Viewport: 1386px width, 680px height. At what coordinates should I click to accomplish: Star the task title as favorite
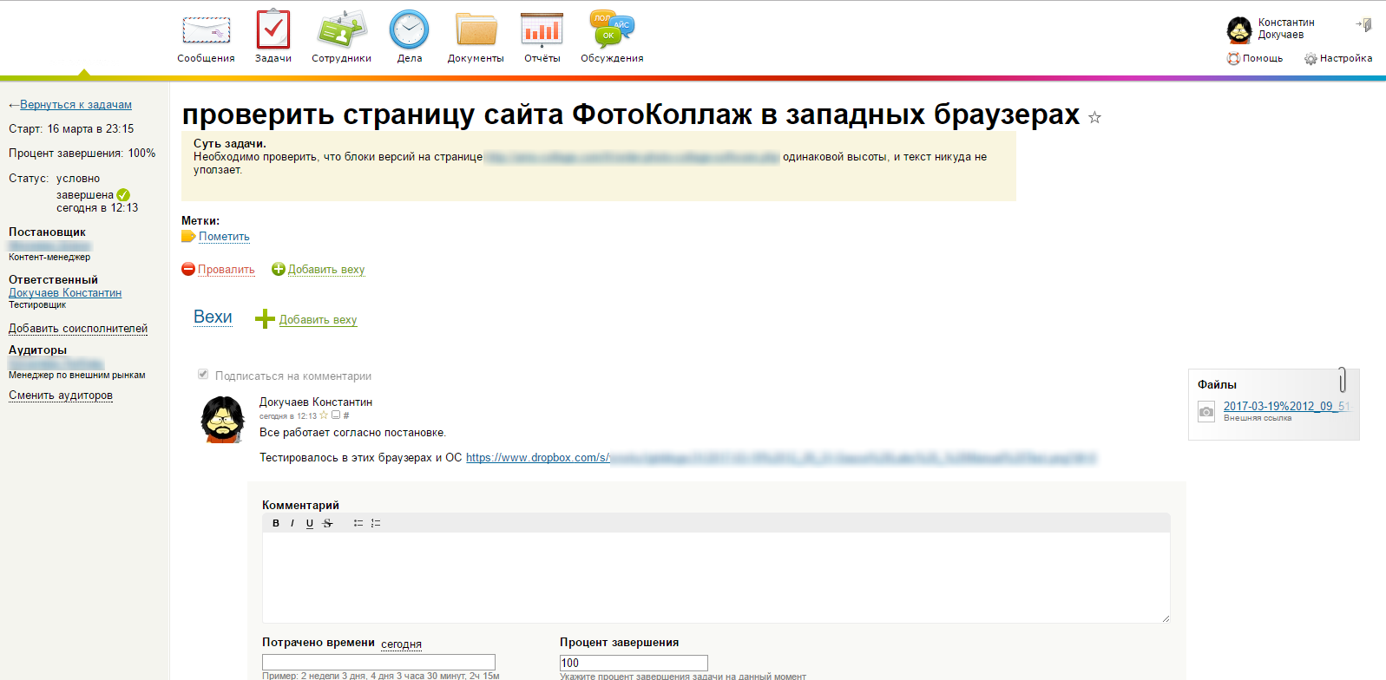point(1094,117)
